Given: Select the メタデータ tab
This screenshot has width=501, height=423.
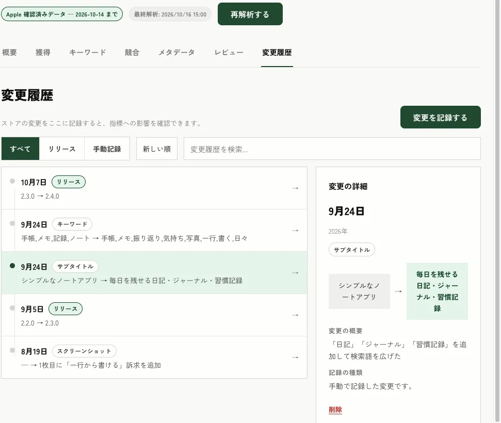Looking at the screenshot, I should tap(176, 53).
